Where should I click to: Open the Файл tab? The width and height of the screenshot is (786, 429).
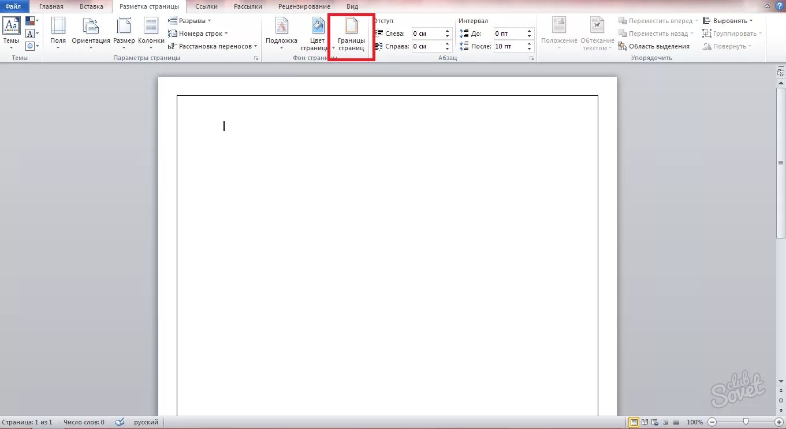tap(13, 6)
